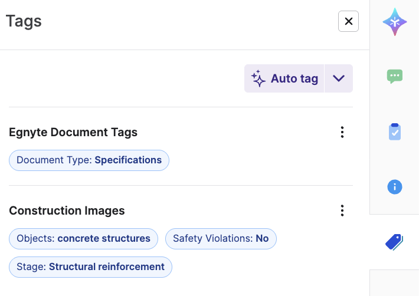Open the Egnyte Document Tags options menu
The image size is (419, 296).
342,132
